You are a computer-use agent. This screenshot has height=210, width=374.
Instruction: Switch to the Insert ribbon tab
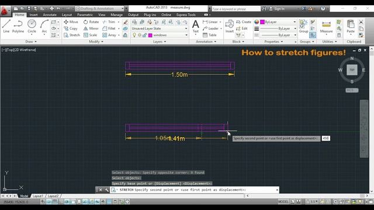(x=33, y=15)
